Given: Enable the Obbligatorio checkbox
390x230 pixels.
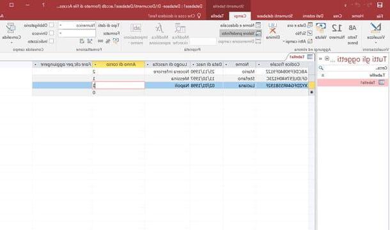Looking at the screenshot, I should tap(51, 26).
